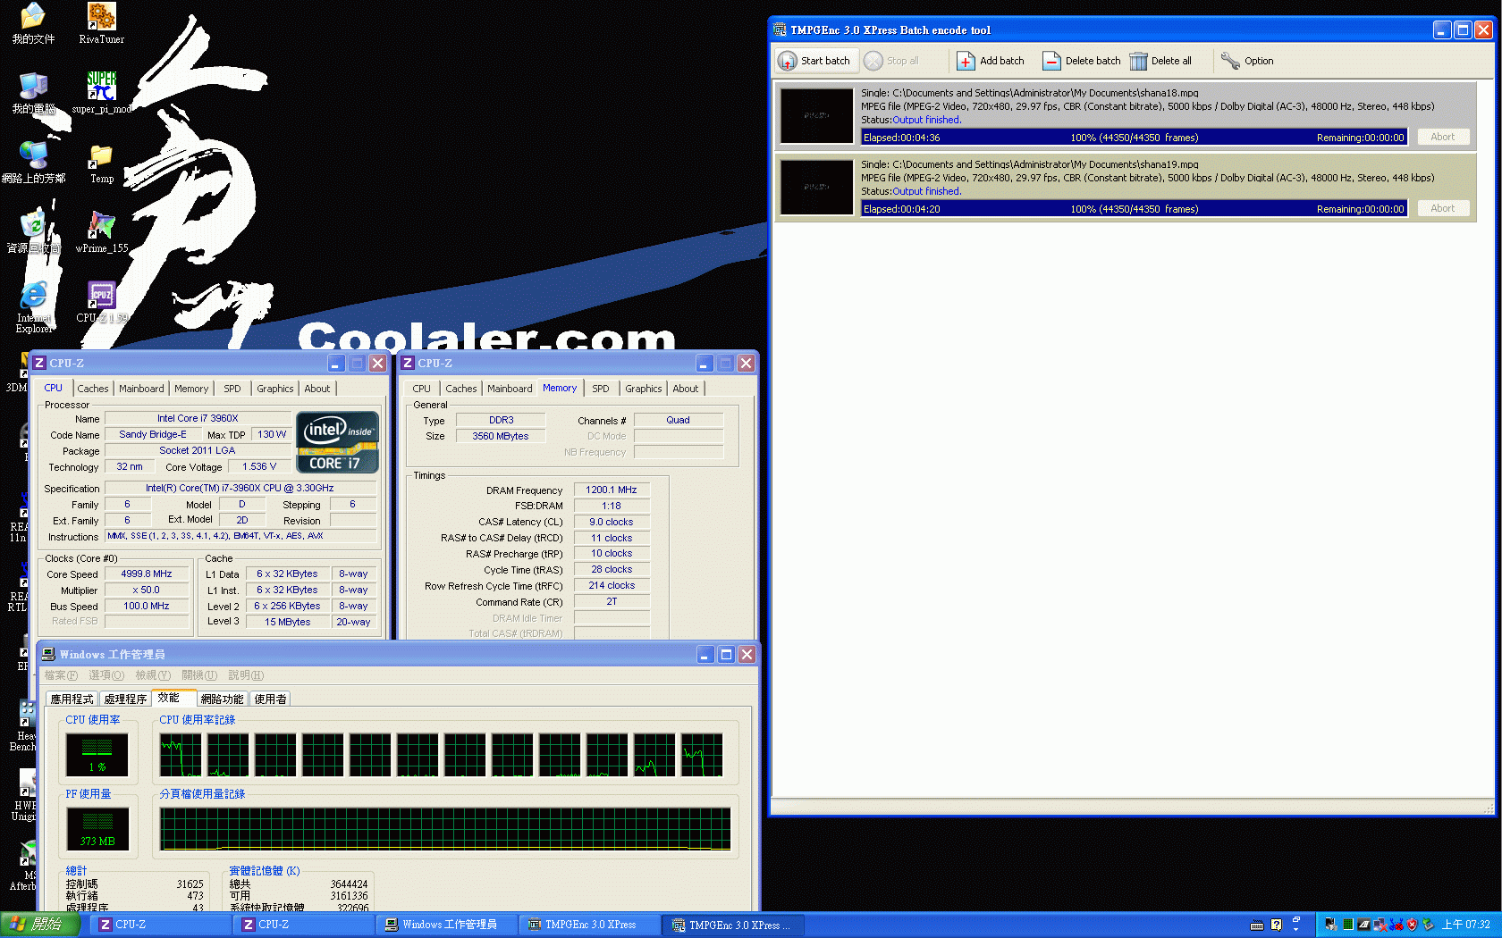
Task: Switch to first CPU-Z taskbar button
Action: [159, 925]
